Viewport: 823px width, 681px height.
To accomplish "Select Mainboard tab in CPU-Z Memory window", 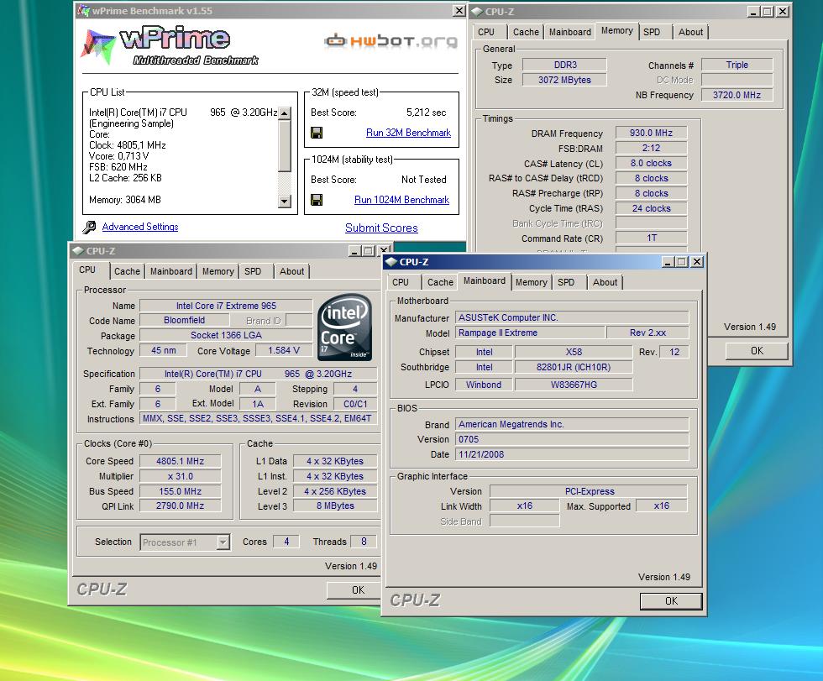I will [x=570, y=32].
